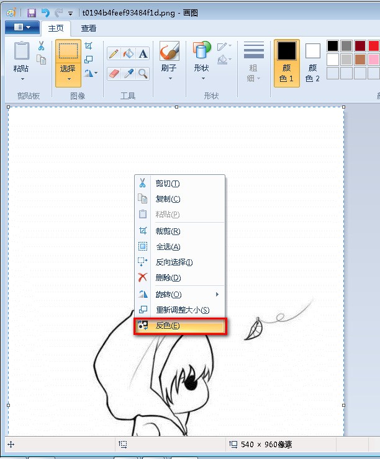Viewport: 380px width, 459px height.
Task: Click the ribbon crop icon
Action: 89,46
